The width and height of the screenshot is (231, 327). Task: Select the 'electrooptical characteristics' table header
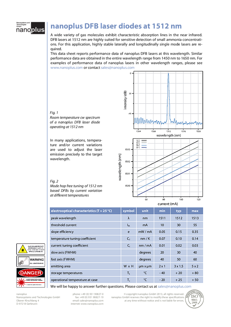81,211
